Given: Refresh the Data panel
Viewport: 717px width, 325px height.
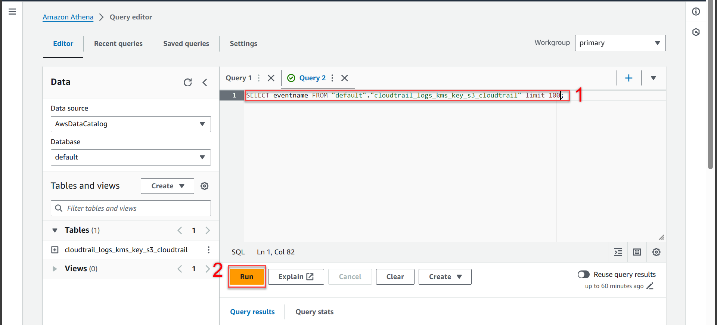Looking at the screenshot, I should point(188,82).
